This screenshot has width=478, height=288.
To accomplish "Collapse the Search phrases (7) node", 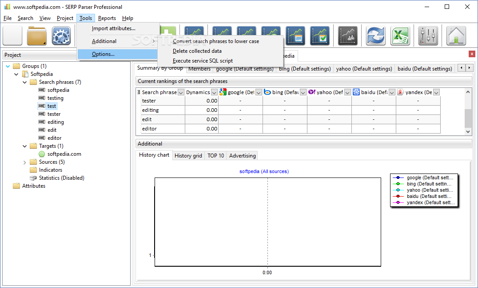I will (x=25, y=82).
